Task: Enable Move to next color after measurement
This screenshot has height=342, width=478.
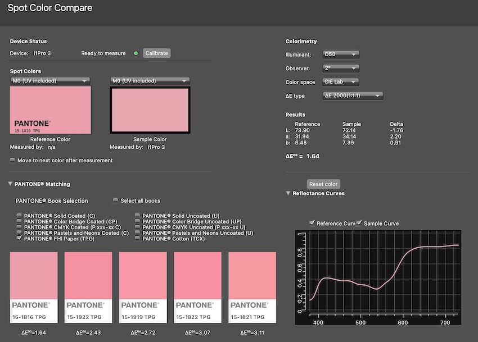Action: (13, 161)
